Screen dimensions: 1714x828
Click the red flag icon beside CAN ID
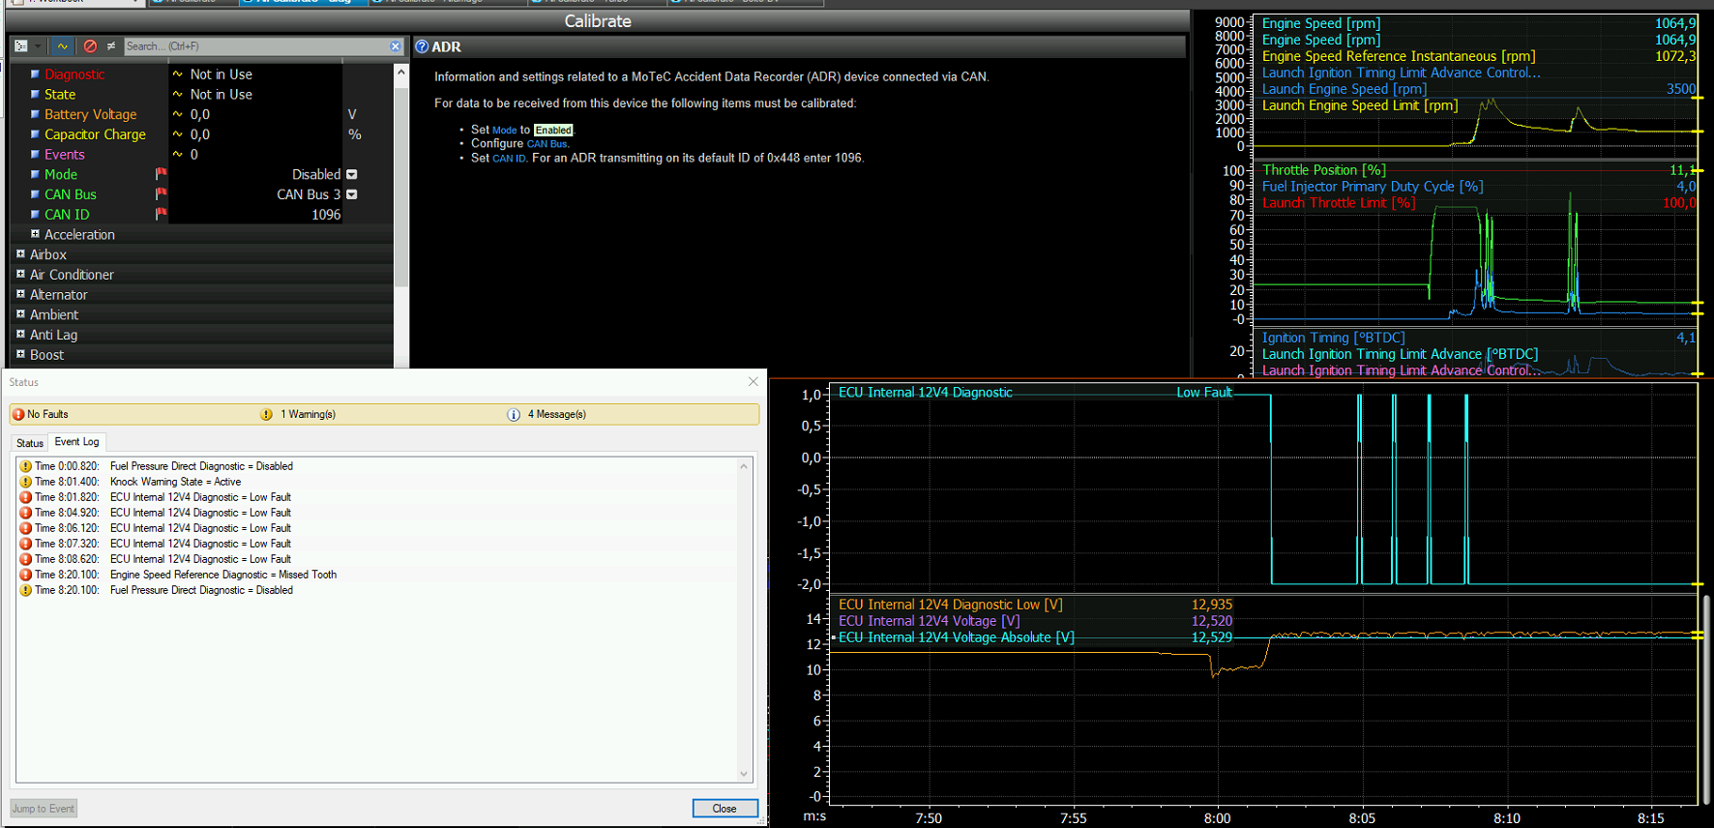162,214
